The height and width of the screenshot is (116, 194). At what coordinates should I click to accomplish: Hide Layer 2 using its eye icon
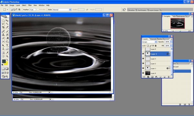tap(143, 63)
